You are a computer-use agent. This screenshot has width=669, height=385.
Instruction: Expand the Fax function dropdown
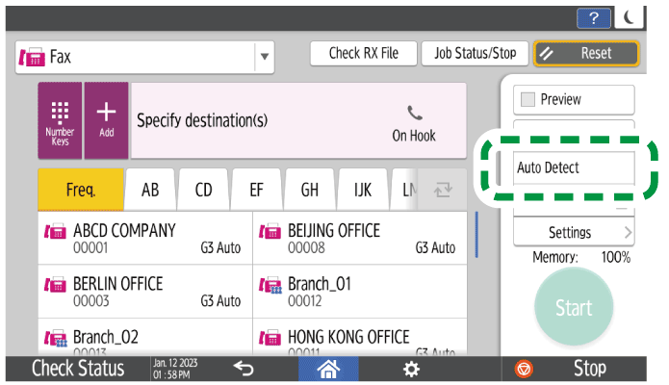click(x=264, y=57)
